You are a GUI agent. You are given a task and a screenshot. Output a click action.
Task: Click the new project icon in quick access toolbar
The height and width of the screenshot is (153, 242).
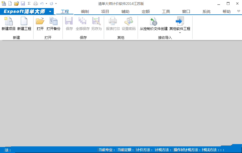4,3
